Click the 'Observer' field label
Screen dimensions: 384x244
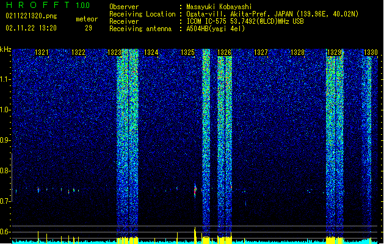pyautogui.click(x=124, y=7)
